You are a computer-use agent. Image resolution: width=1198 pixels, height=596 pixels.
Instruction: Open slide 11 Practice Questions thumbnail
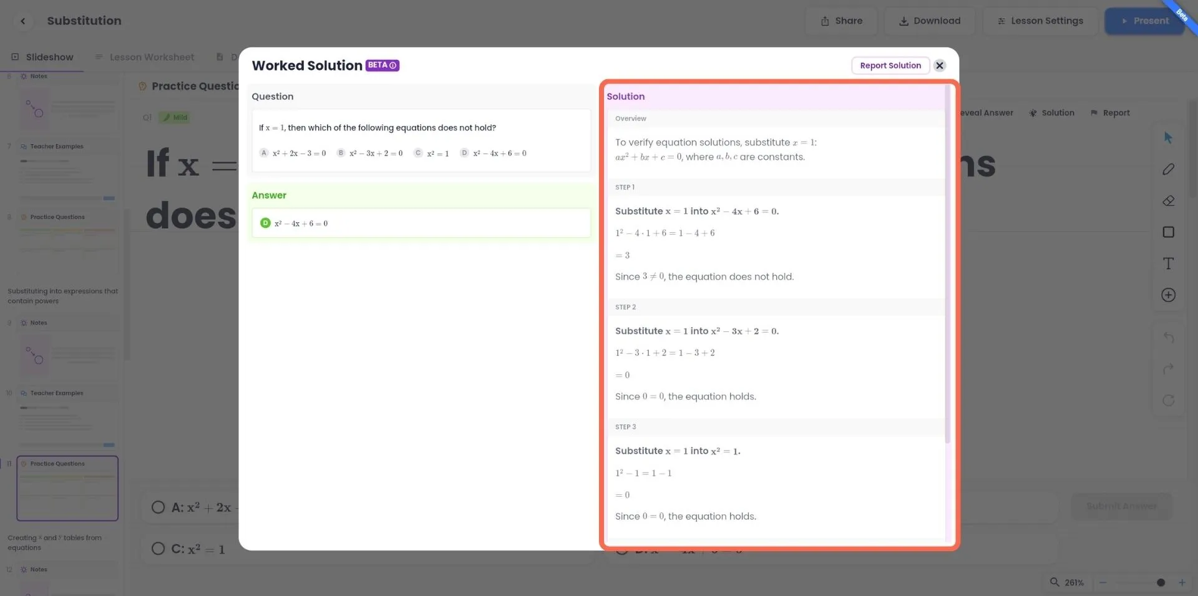[x=67, y=488]
